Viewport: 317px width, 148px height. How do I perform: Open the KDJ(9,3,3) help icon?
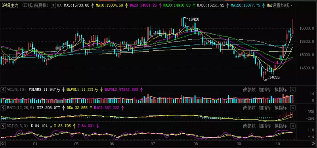click(x=3, y=126)
